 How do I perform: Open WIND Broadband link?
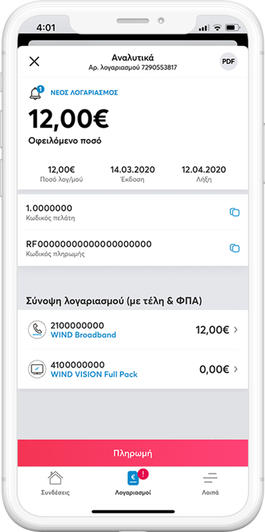84,335
